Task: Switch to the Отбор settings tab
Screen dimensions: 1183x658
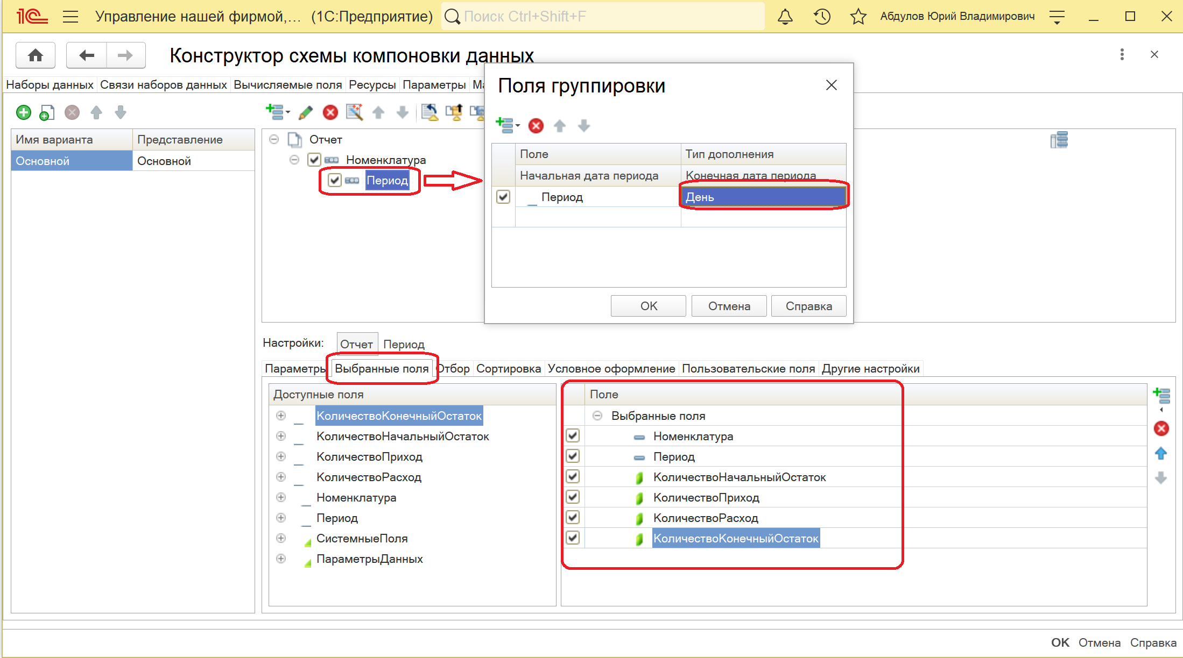Action: tap(454, 369)
